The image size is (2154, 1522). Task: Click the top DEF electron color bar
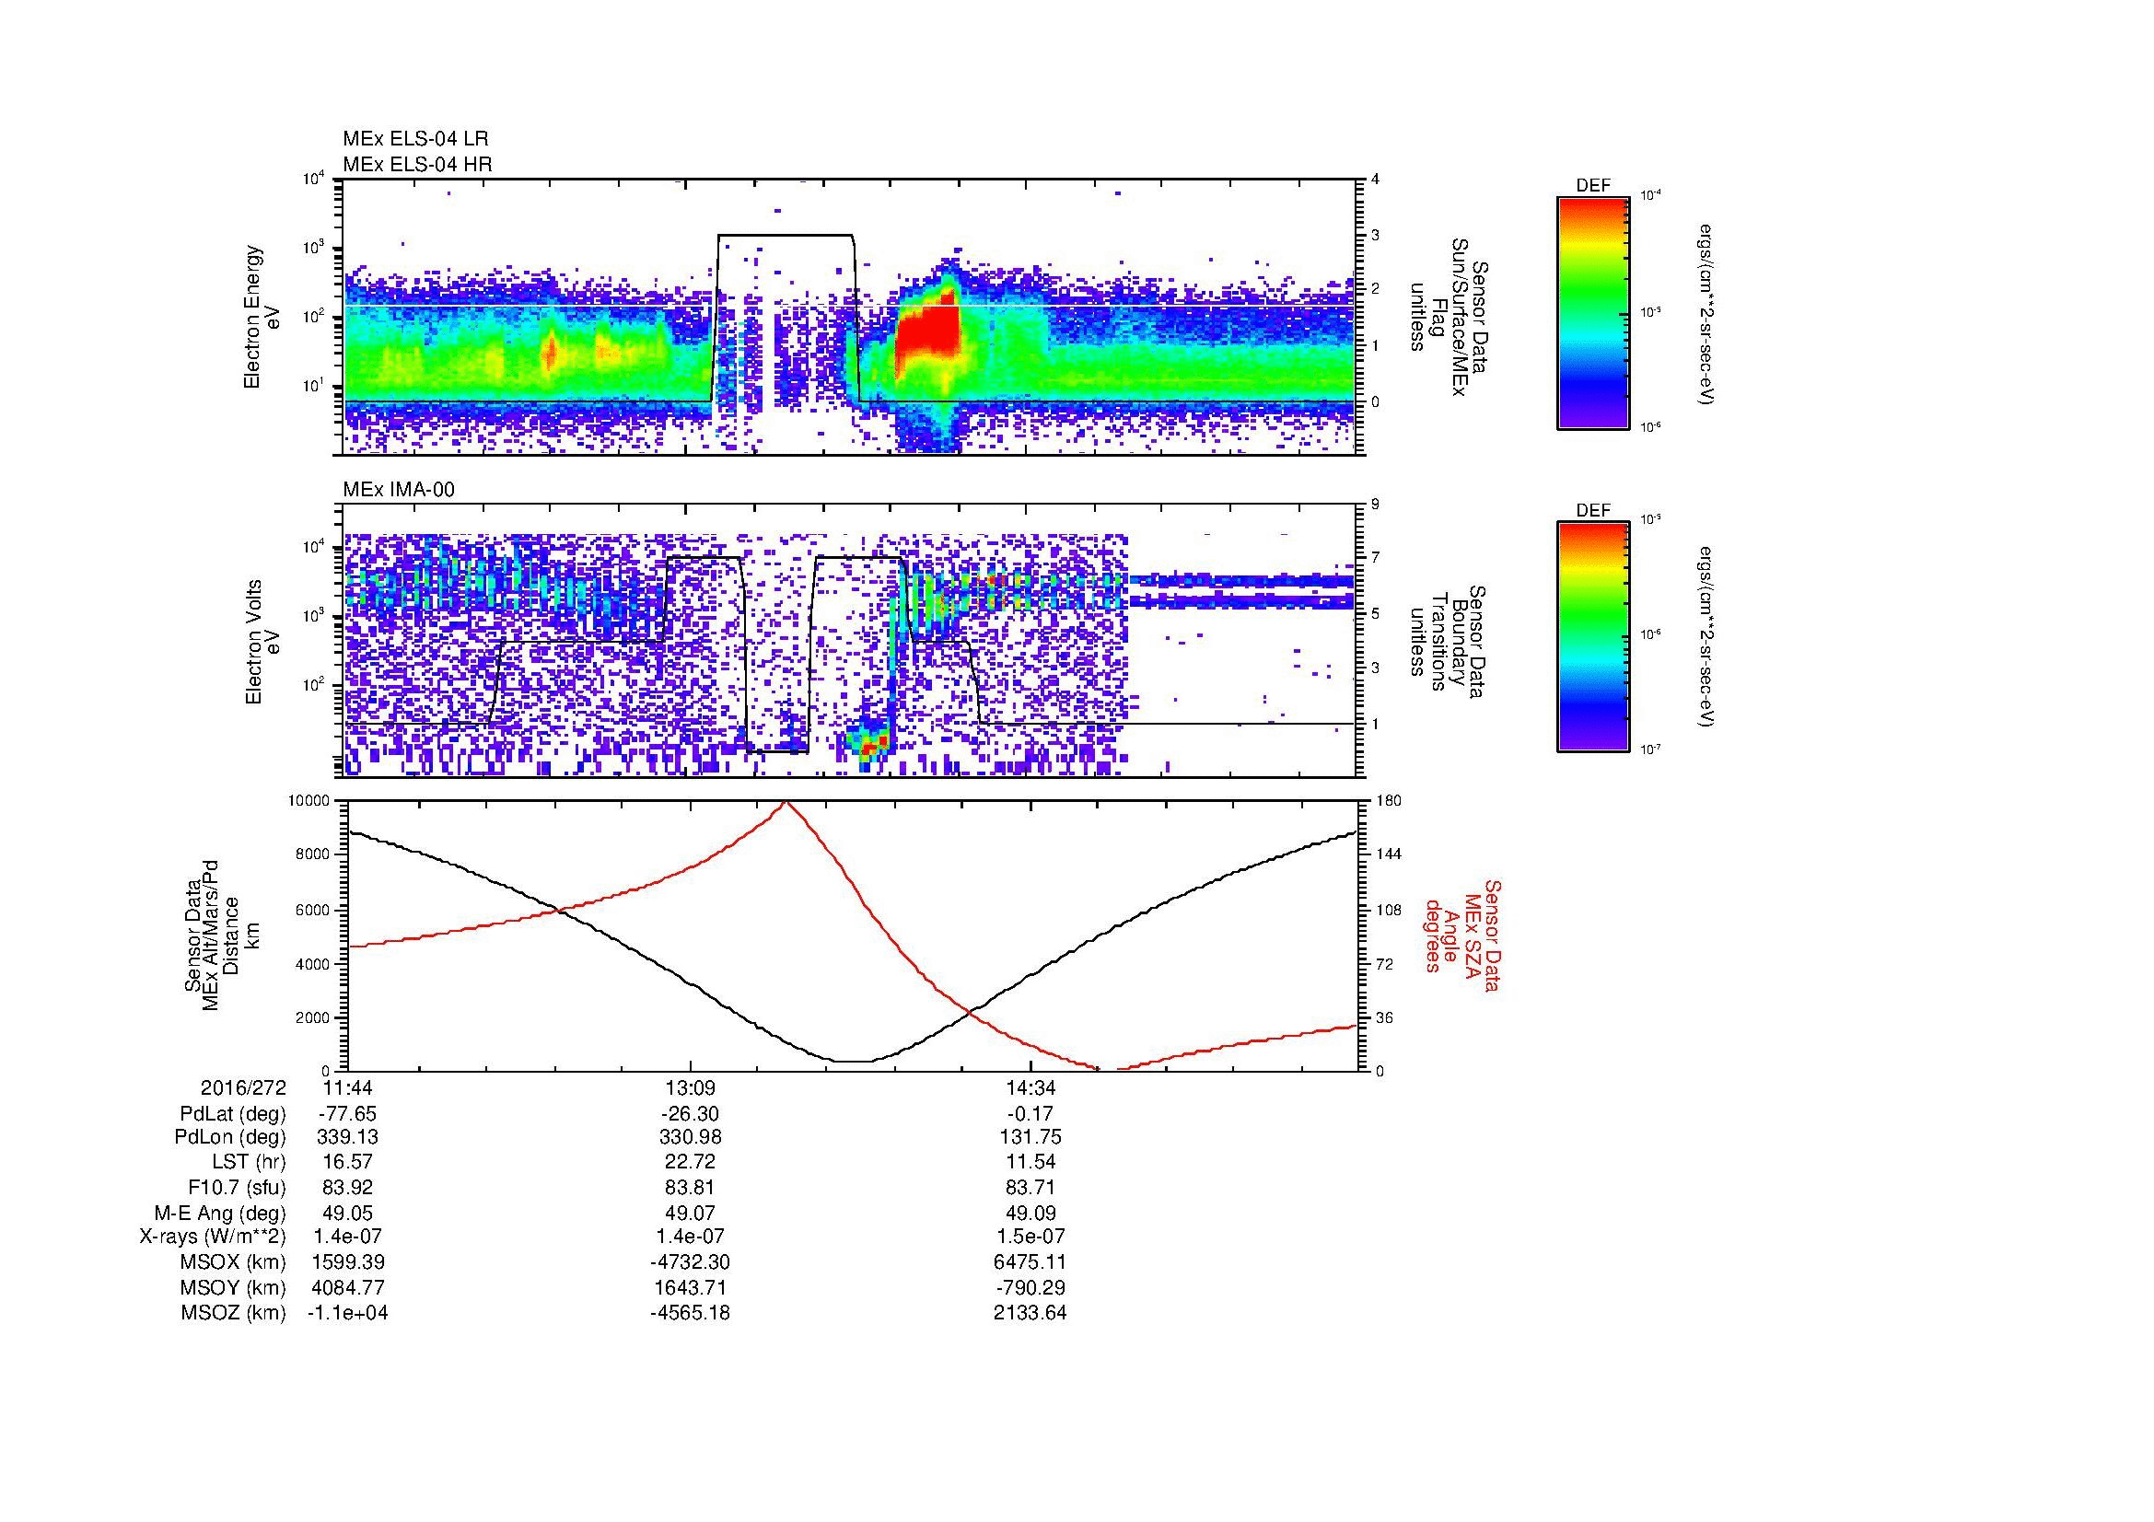coord(1593,312)
